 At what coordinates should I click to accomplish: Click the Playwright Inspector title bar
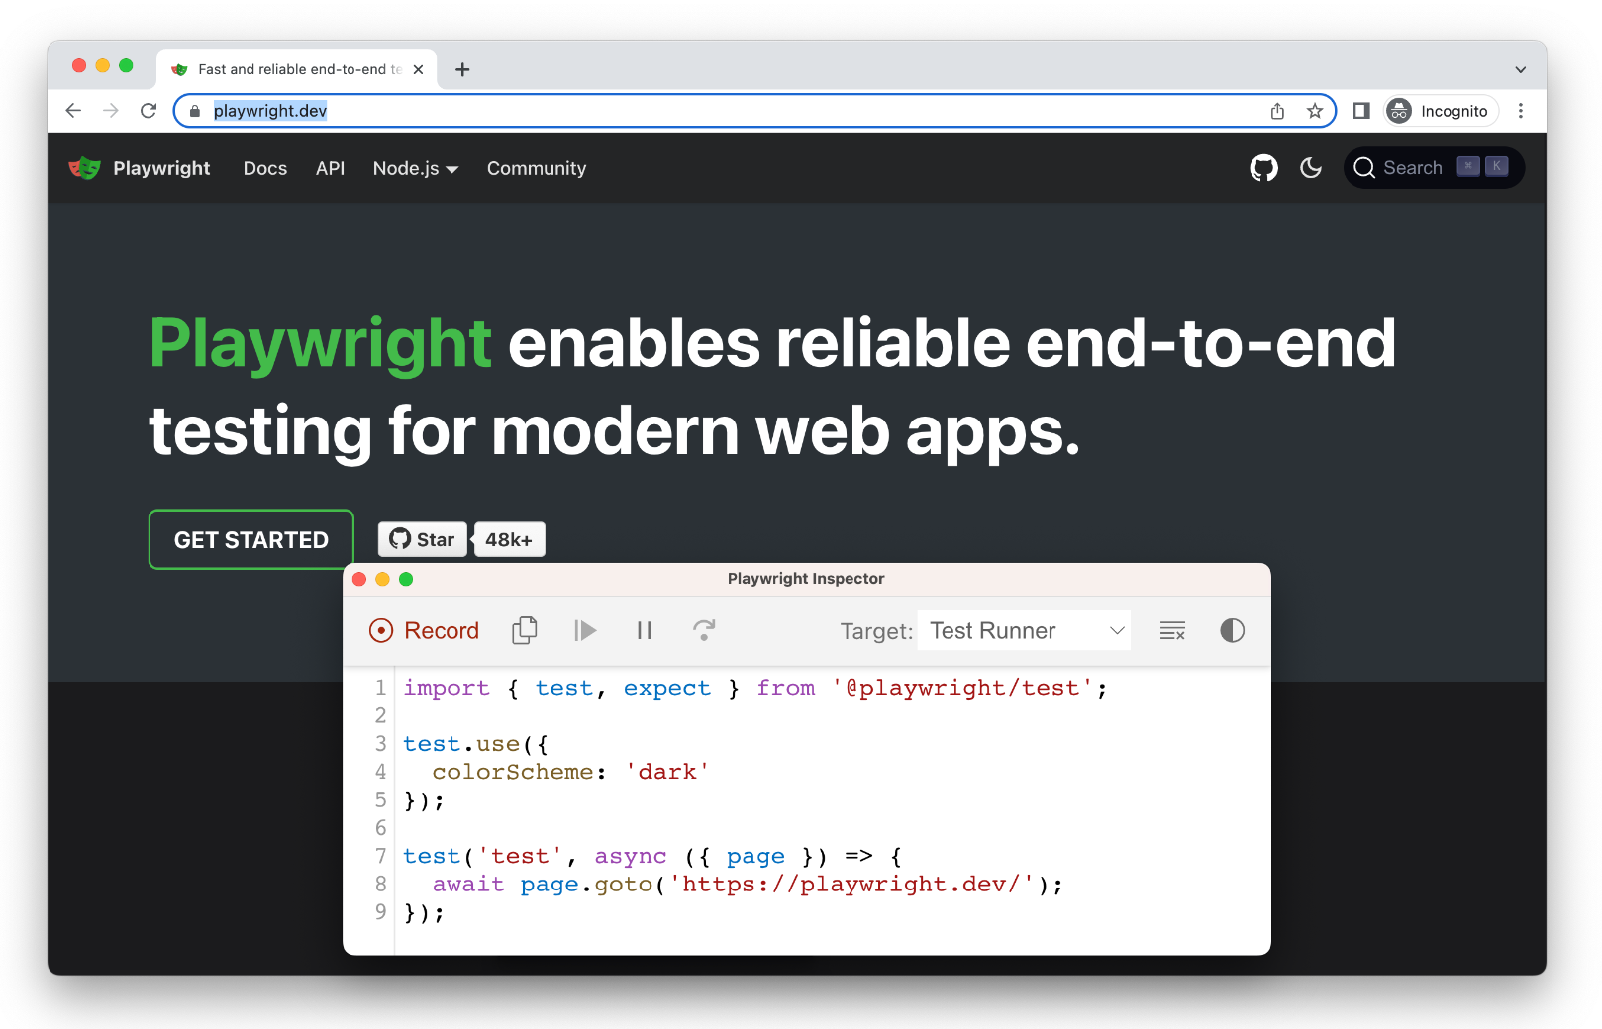pos(806,579)
